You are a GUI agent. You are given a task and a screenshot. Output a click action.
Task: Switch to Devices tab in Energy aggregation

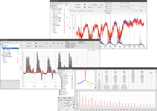point(3,81)
